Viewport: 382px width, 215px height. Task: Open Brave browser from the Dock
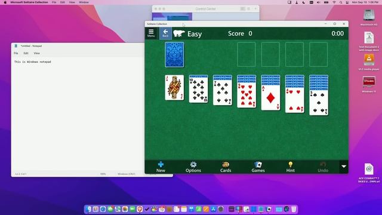pyautogui.click(x=140, y=209)
